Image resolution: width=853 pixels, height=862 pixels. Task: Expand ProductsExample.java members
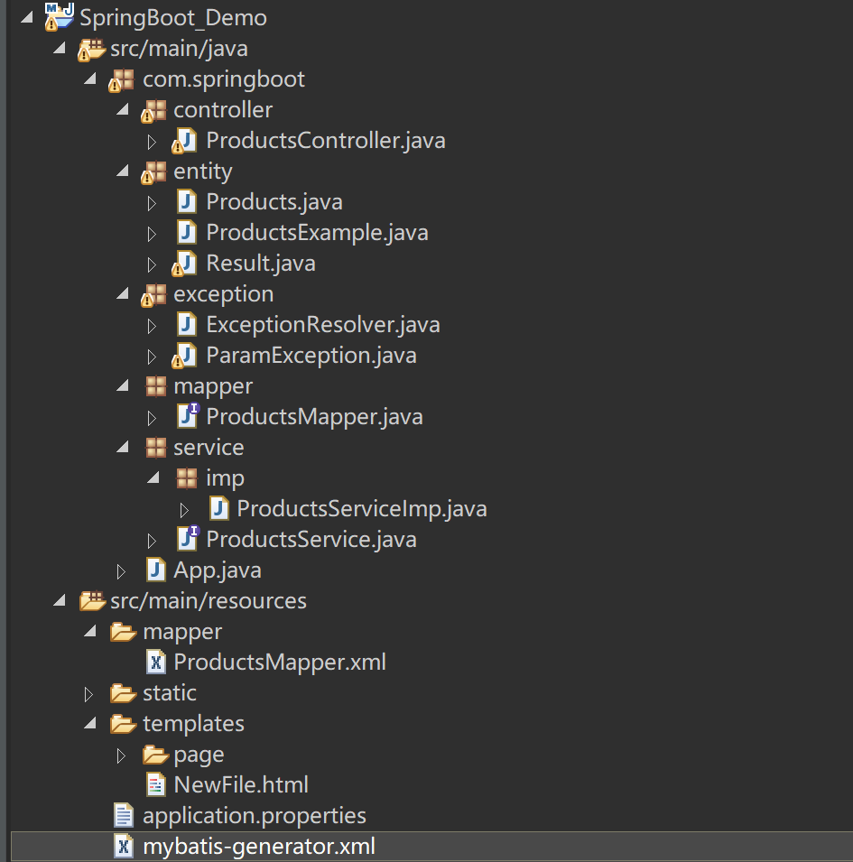(x=153, y=234)
